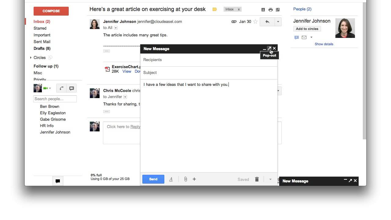This screenshot has height=220, width=391.
Task: Open more options dropdown in compose toolbar
Action: (270, 179)
